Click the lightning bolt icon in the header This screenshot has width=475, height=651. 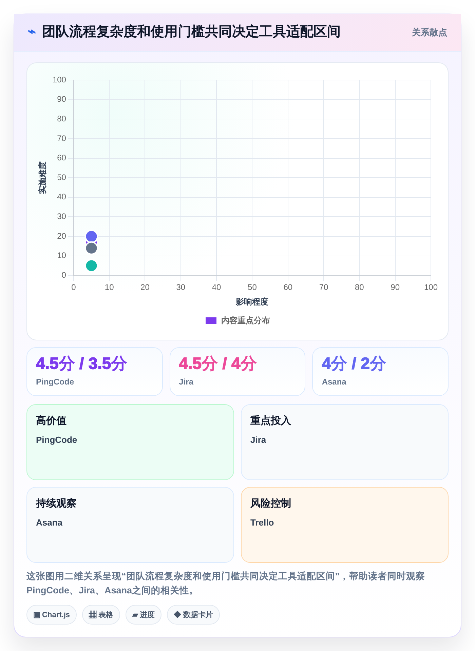tap(32, 32)
